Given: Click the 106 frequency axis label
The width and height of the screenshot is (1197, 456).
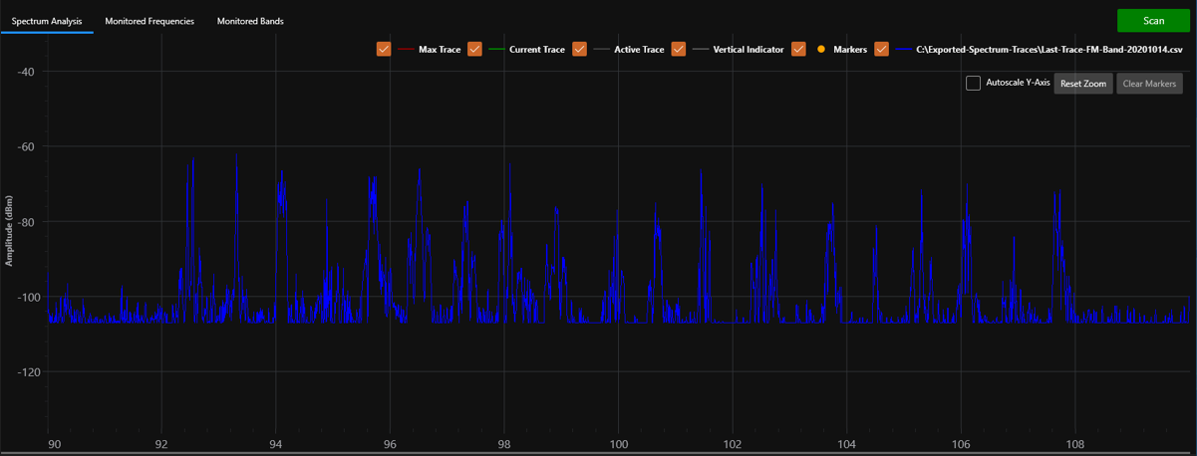Looking at the screenshot, I should point(961,444).
